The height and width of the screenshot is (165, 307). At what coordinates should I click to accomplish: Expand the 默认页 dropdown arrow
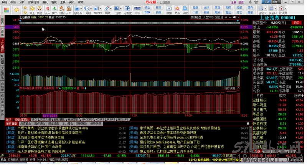coord(286,8)
